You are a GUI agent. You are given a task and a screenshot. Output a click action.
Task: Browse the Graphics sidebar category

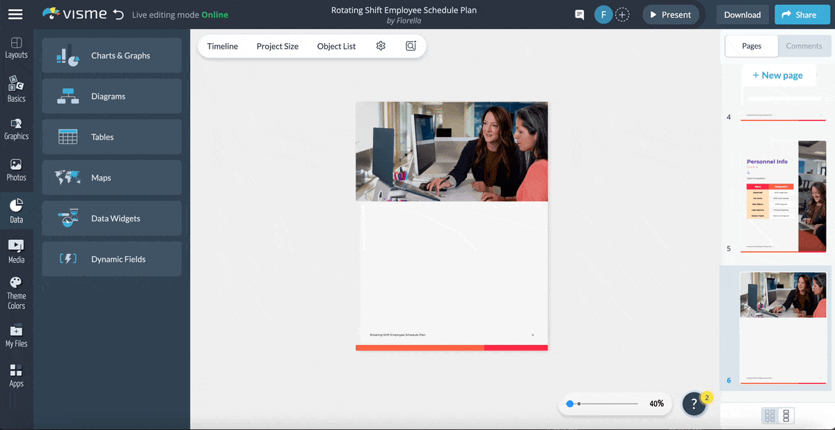point(16,129)
